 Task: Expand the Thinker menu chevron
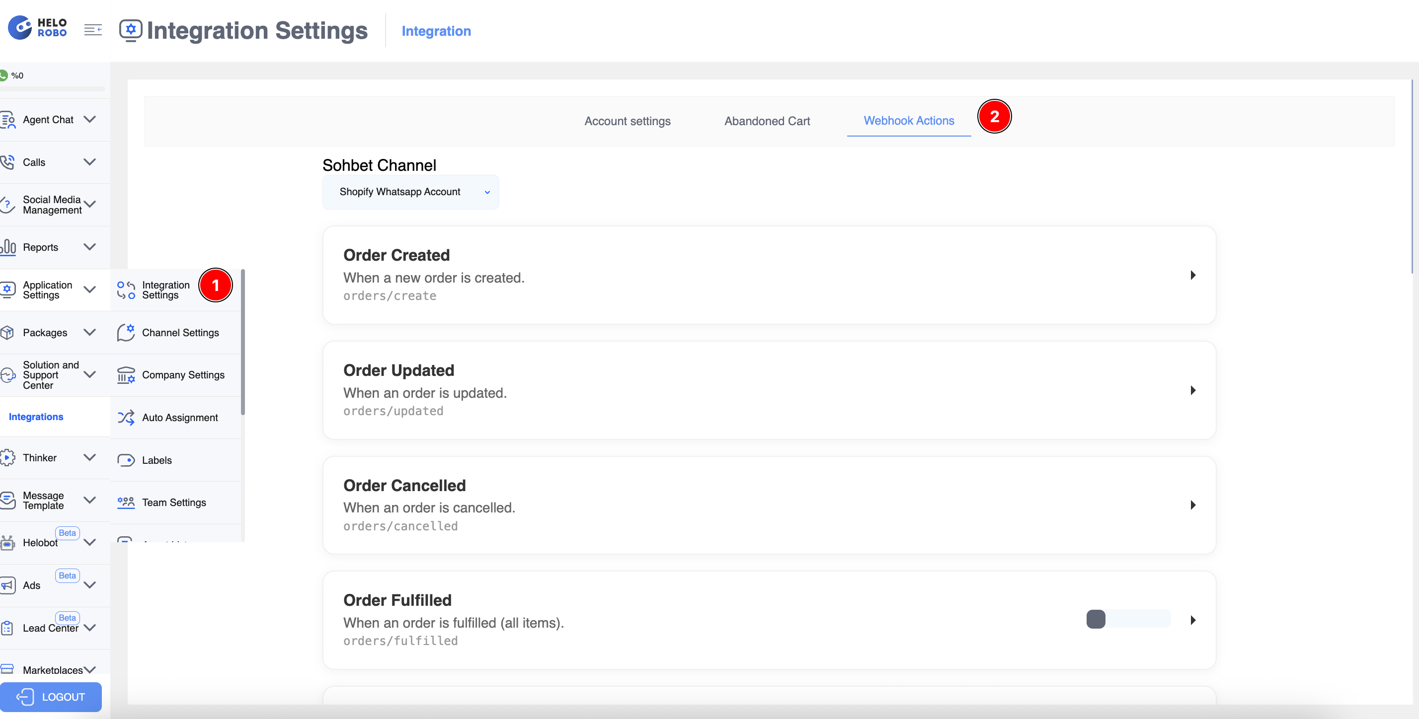tap(90, 457)
